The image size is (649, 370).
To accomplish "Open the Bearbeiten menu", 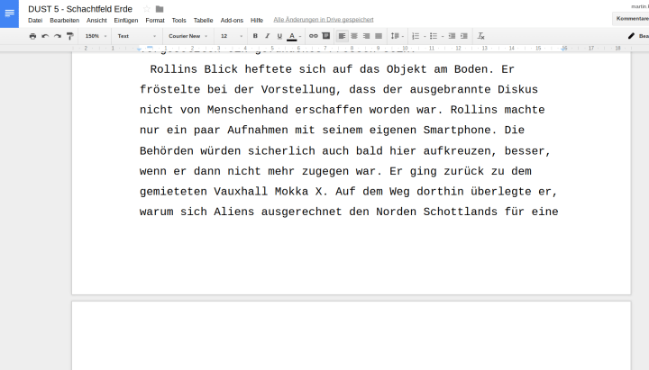I will point(64,21).
